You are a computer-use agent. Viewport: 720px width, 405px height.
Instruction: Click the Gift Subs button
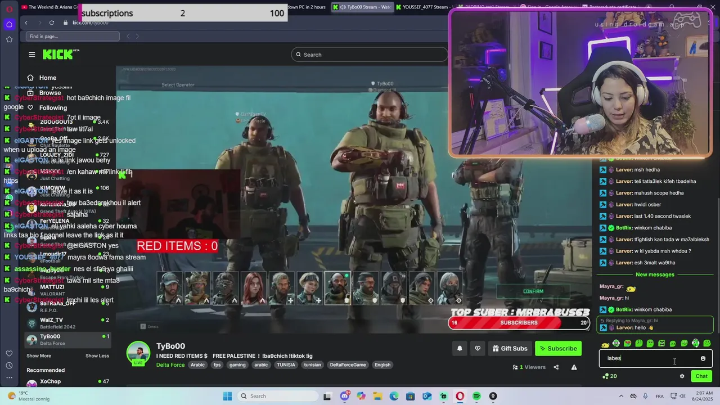coord(510,348)
